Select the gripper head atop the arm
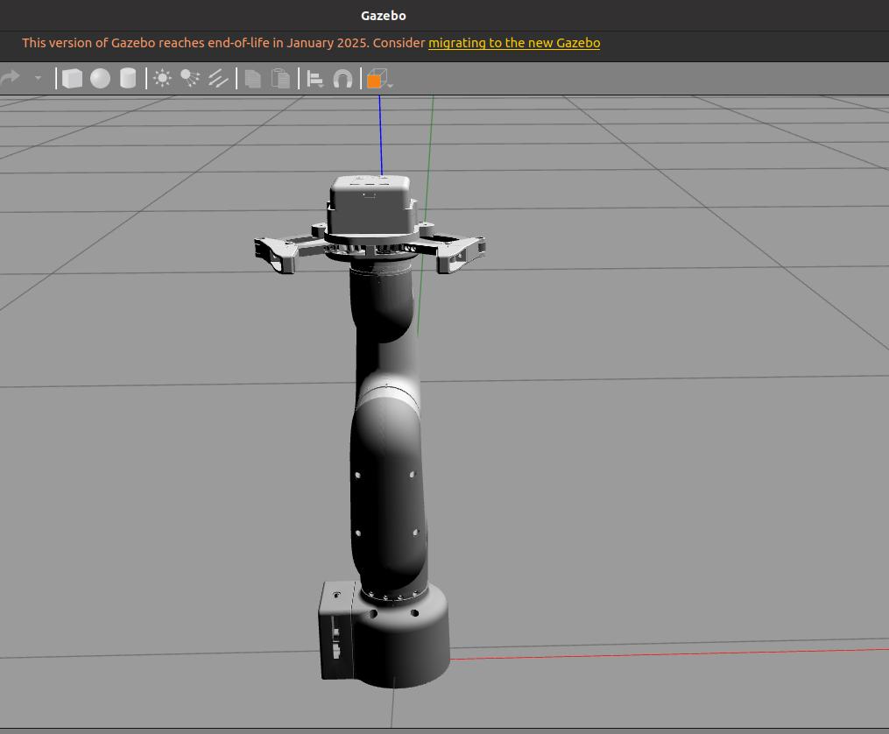 (371, 206)
